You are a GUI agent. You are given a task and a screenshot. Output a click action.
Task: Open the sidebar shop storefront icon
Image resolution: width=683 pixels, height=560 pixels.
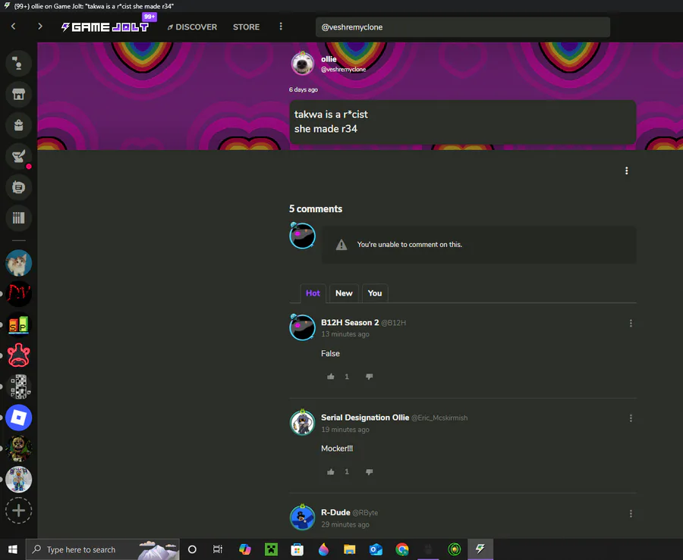point(18,95)
